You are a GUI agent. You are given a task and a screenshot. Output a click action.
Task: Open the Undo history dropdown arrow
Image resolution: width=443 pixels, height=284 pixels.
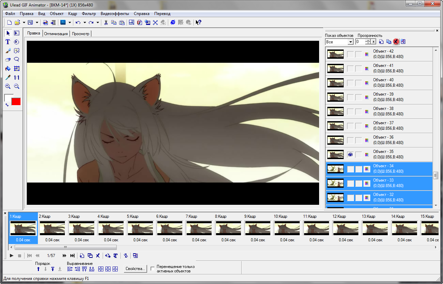pyautogui.click(x=84, y=23)
